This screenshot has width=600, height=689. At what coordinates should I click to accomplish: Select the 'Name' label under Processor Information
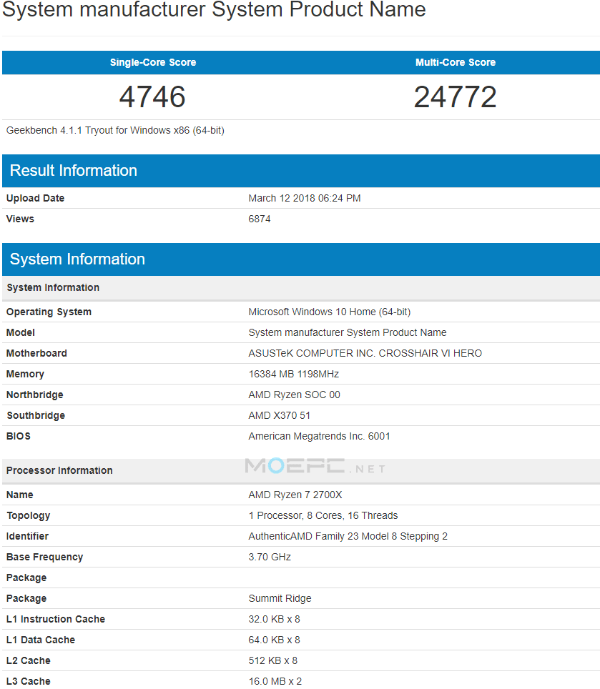pyautogui.click(x=20, y=495)
